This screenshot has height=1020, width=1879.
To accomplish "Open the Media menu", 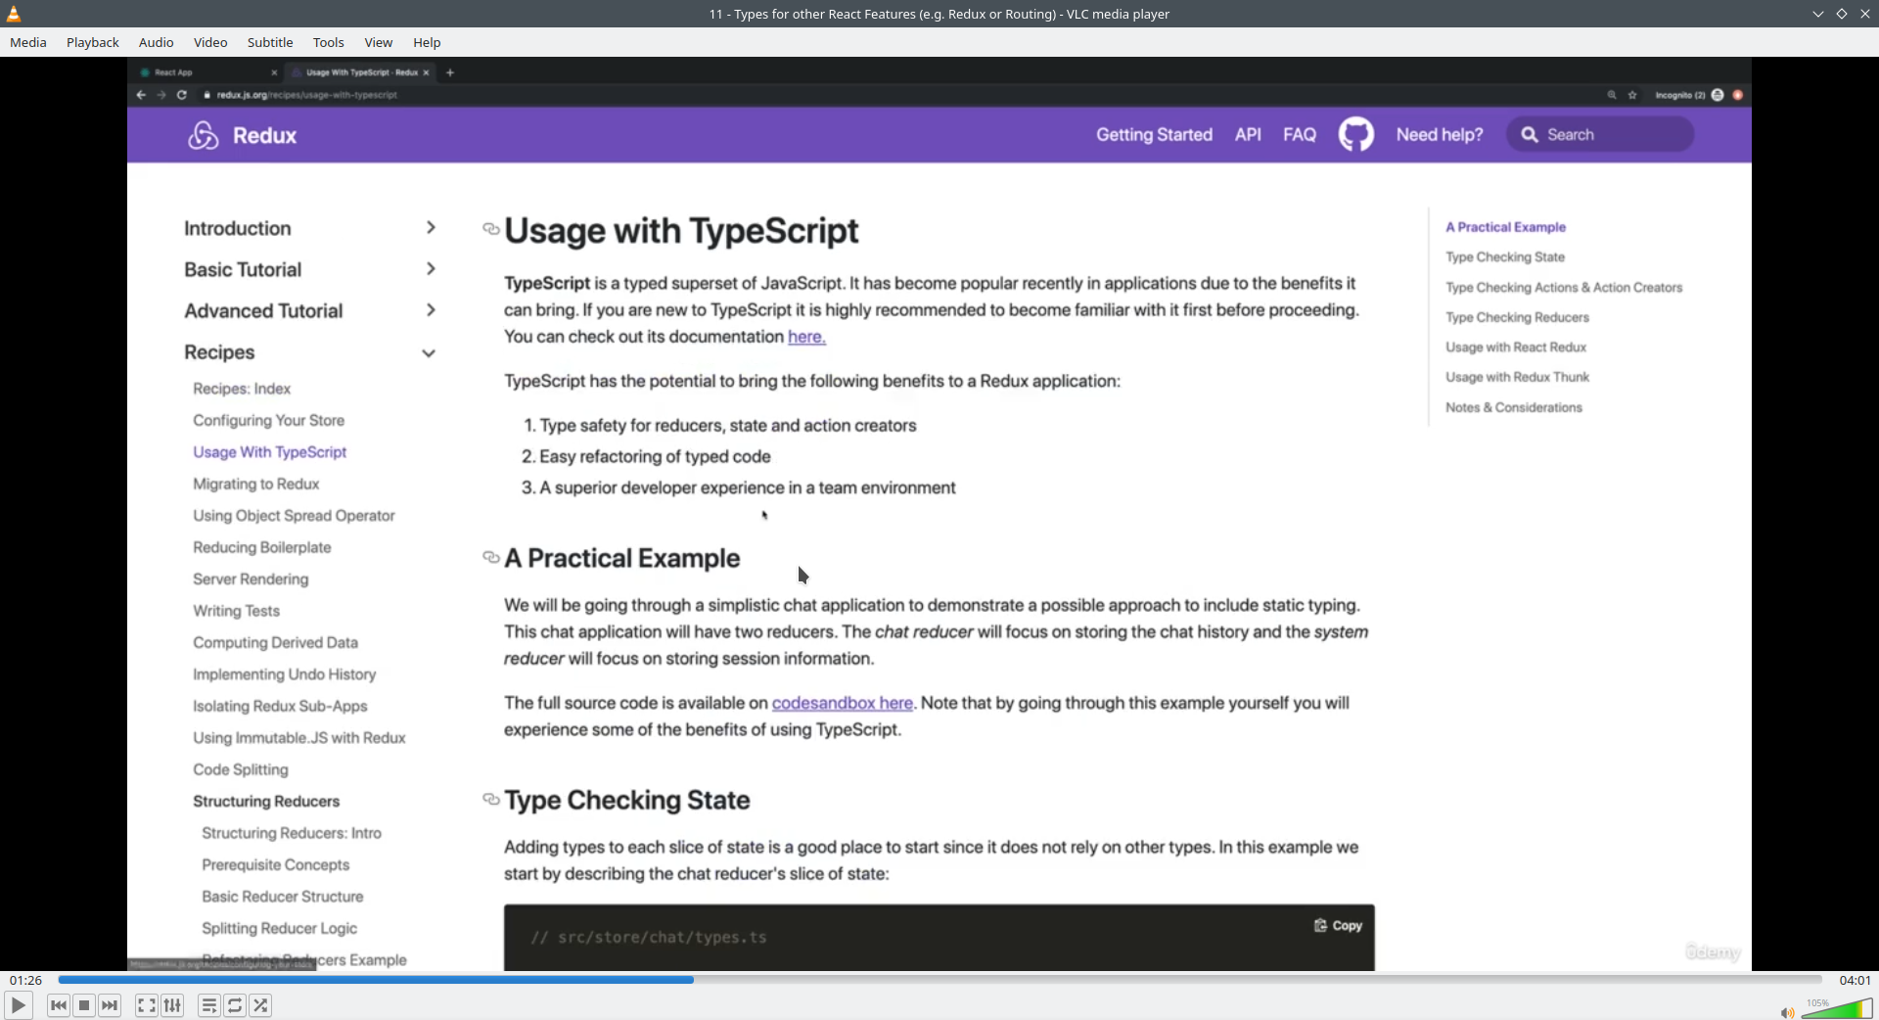I will 28,42.
